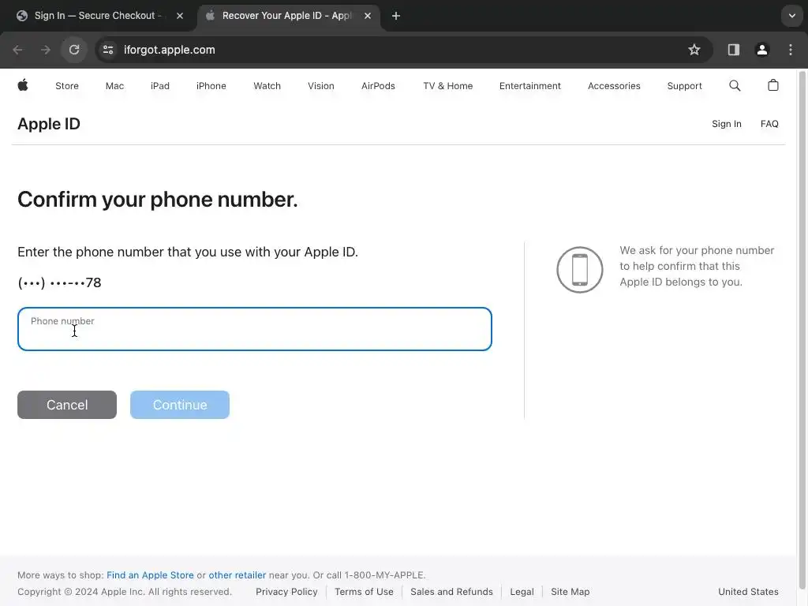This screenshot has width=808, height=606.
Task: Reload the page with refresh icon
Action: click(74, 50)
